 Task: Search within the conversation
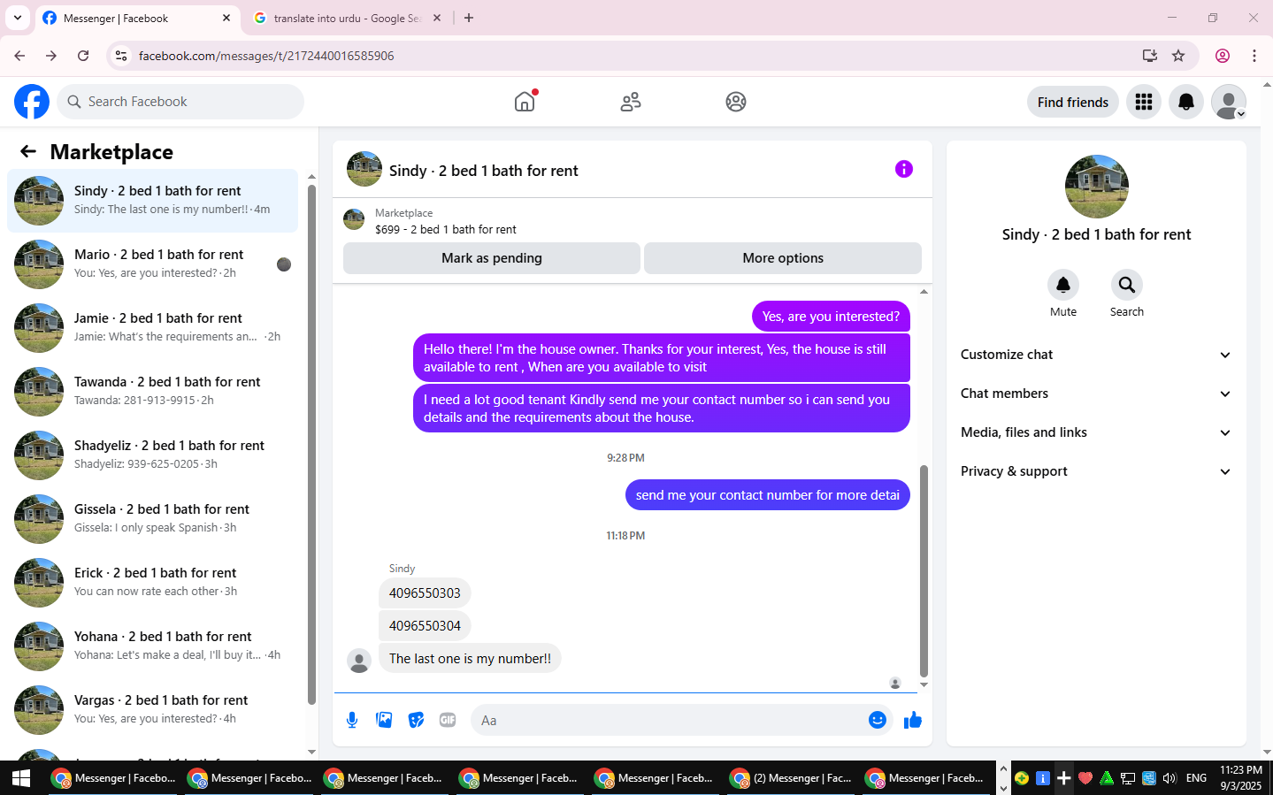click(1127, 285)
